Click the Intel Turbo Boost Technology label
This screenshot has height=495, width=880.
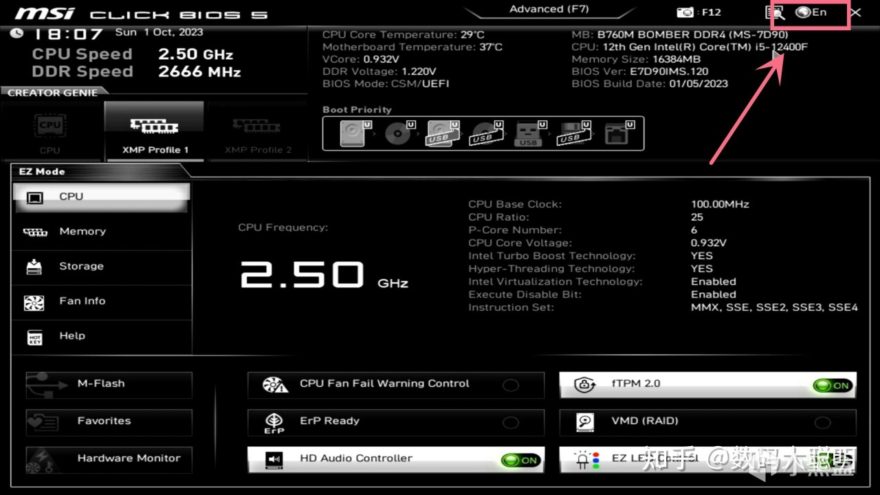point(552,256)
